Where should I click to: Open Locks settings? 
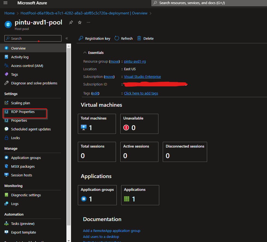(33, 138)
